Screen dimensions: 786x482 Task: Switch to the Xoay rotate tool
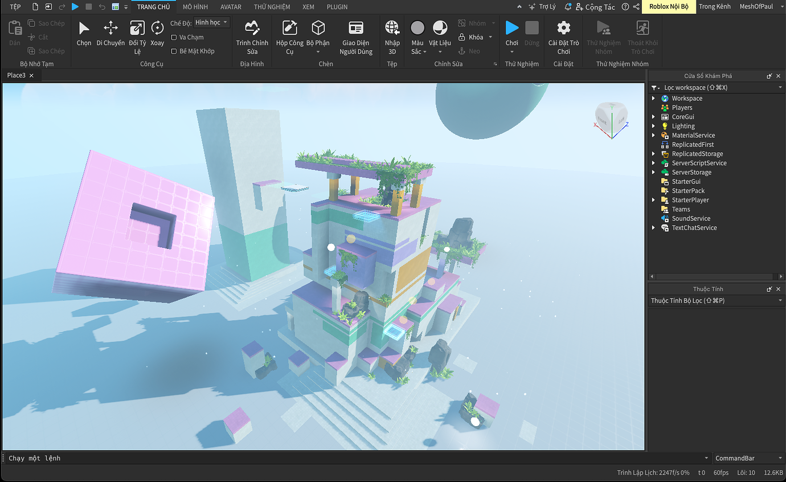pos(157,34)
